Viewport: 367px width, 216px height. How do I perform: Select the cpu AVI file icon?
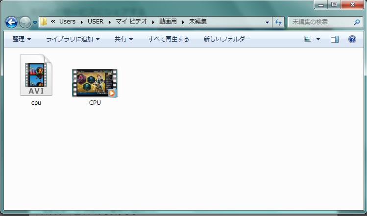[36, 75]
